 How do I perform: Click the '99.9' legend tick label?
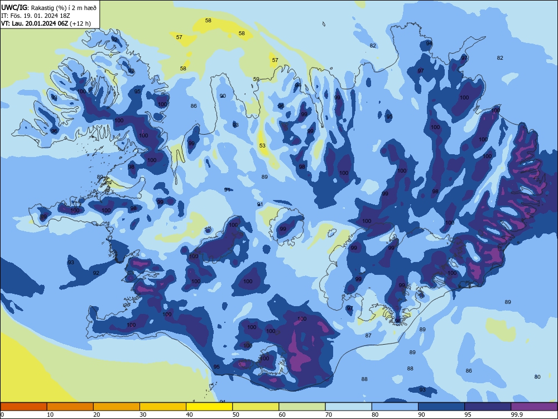point(517,415)
